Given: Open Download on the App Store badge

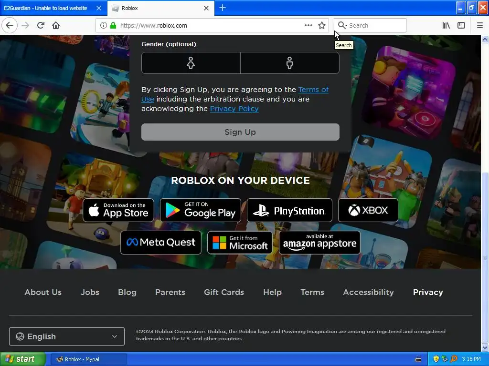Looking at the screenshot, I should coord(118,210).
